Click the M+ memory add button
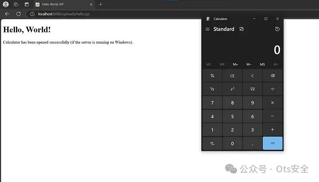319x182 pixels. (x=235, y=64)
